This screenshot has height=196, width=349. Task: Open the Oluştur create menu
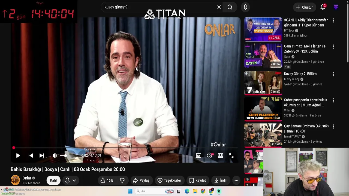(x=304, y=7)
